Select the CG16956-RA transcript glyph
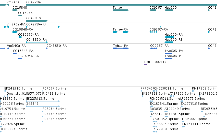Image resolution: width=217 pixels, height=133 pixels. 20,37
